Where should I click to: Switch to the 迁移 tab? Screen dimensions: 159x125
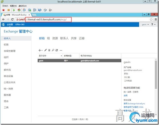82,38
